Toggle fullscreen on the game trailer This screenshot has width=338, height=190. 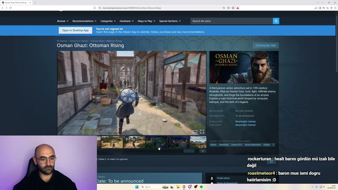[x=202, y=131]
